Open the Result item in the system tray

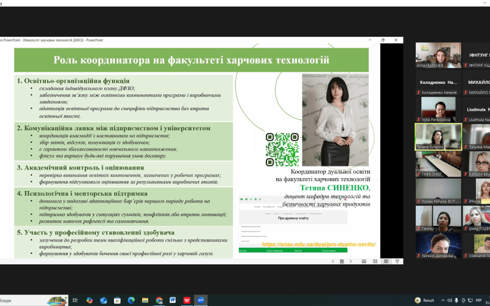[424, 300]
